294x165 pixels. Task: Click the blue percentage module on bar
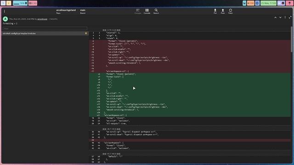click(x=20, y=3)
